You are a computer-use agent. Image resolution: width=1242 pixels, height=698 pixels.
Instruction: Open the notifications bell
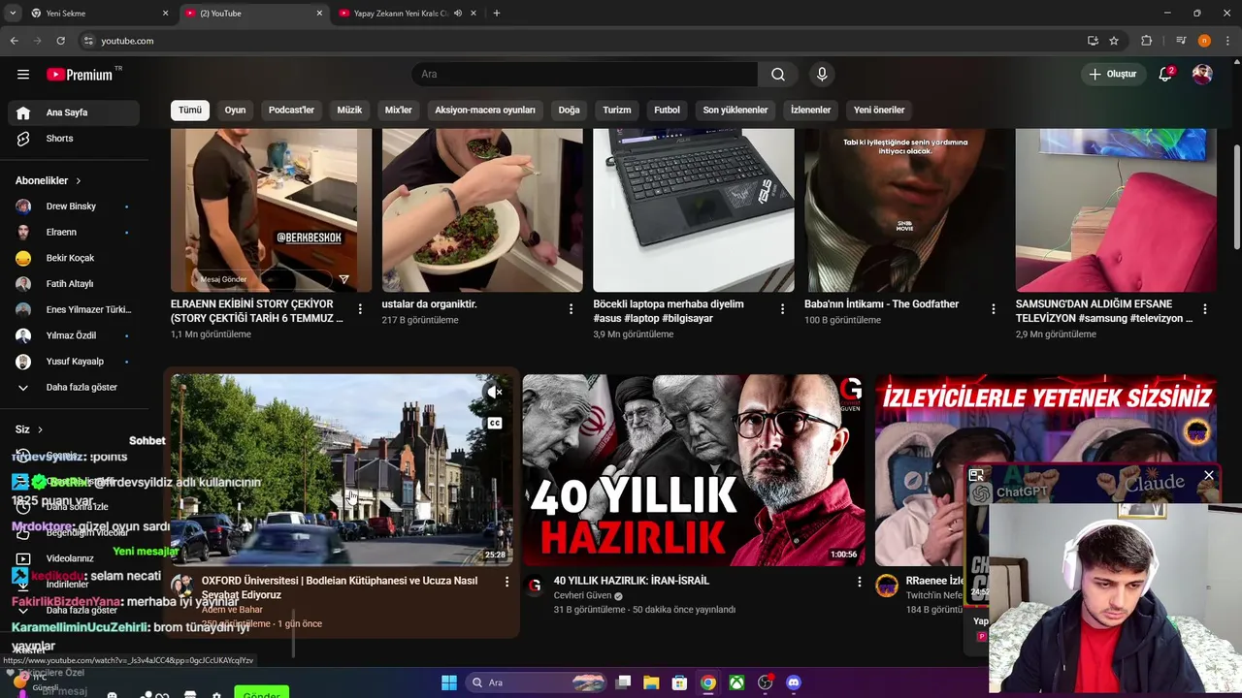[1165, 75]
